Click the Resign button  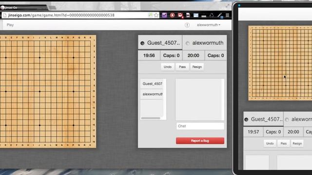click(197, 67)
